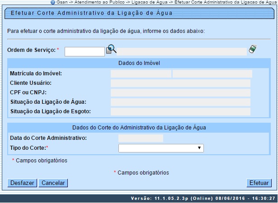Screen dimensions: 278x203
Task: Click the Efetuar button
Action: point(259,183)
